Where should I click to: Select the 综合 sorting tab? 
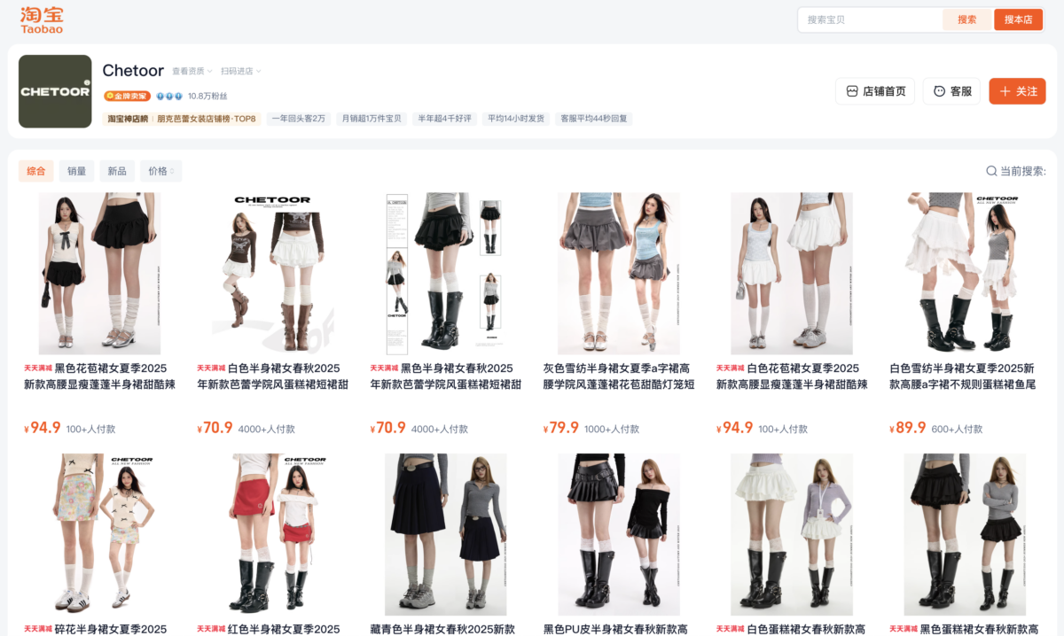(36, 171)
